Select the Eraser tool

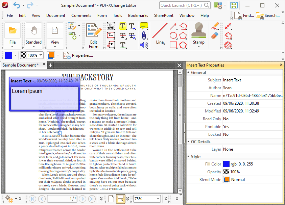[215, 35]
